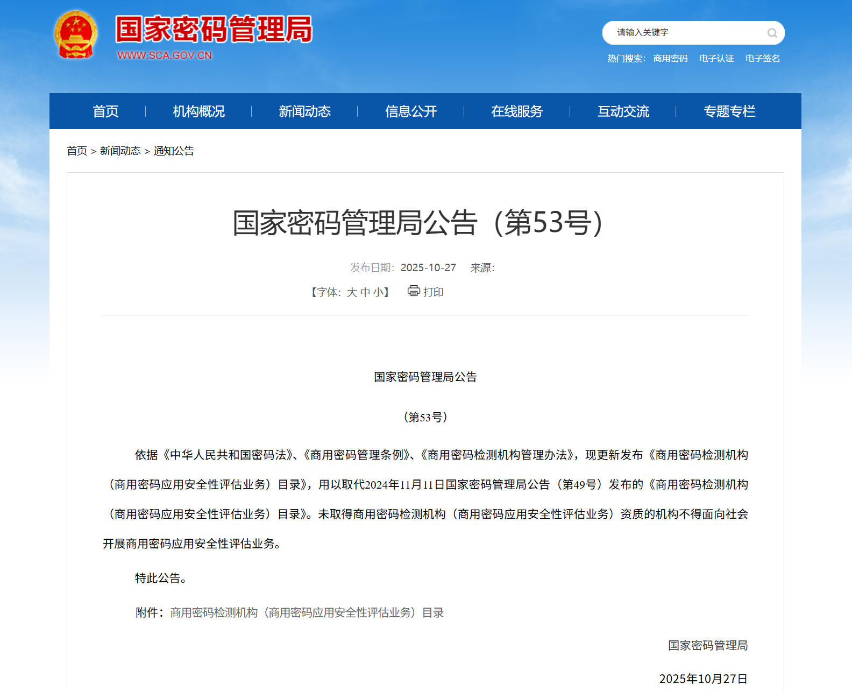This screenshot has height=691, width=852.
Task: Click the 电子签名 hot search link
Action: (762, 59)
